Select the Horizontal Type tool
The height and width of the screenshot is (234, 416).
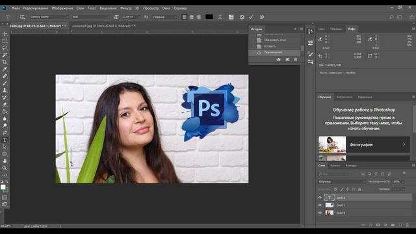pos(5,140)
